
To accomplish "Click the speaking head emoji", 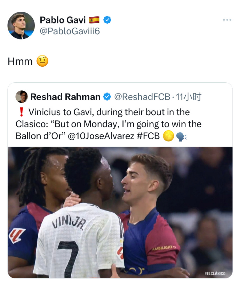I will [x=182, y=136].
